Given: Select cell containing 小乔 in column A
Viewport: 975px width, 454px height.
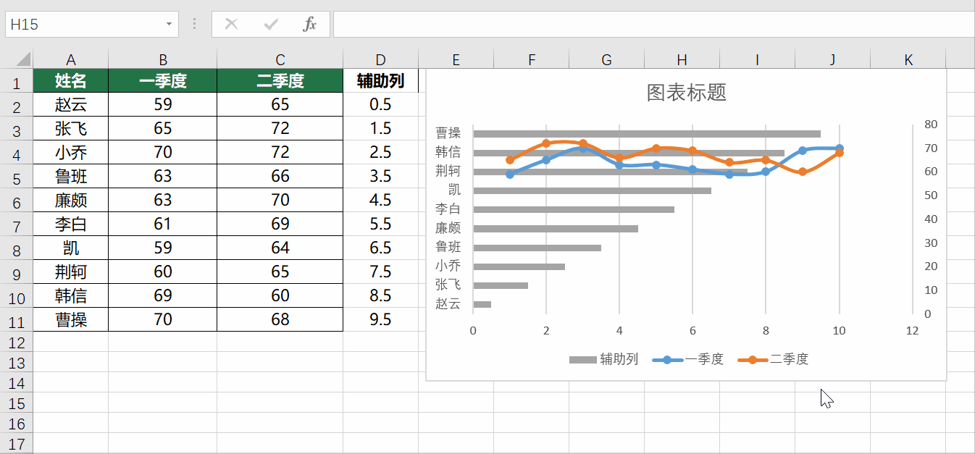Looking at the screenshot, I should pyautogui.click(x=71, y=152).
